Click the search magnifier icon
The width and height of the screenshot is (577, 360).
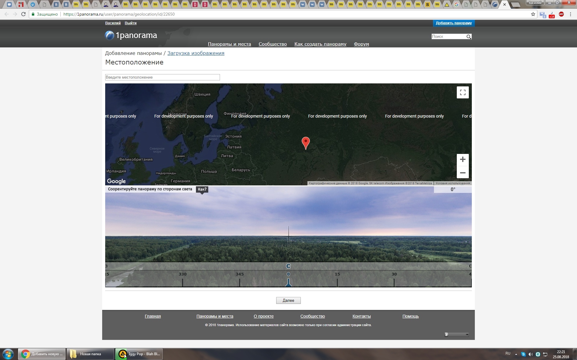pyautogui.click(x=469, y=37)
